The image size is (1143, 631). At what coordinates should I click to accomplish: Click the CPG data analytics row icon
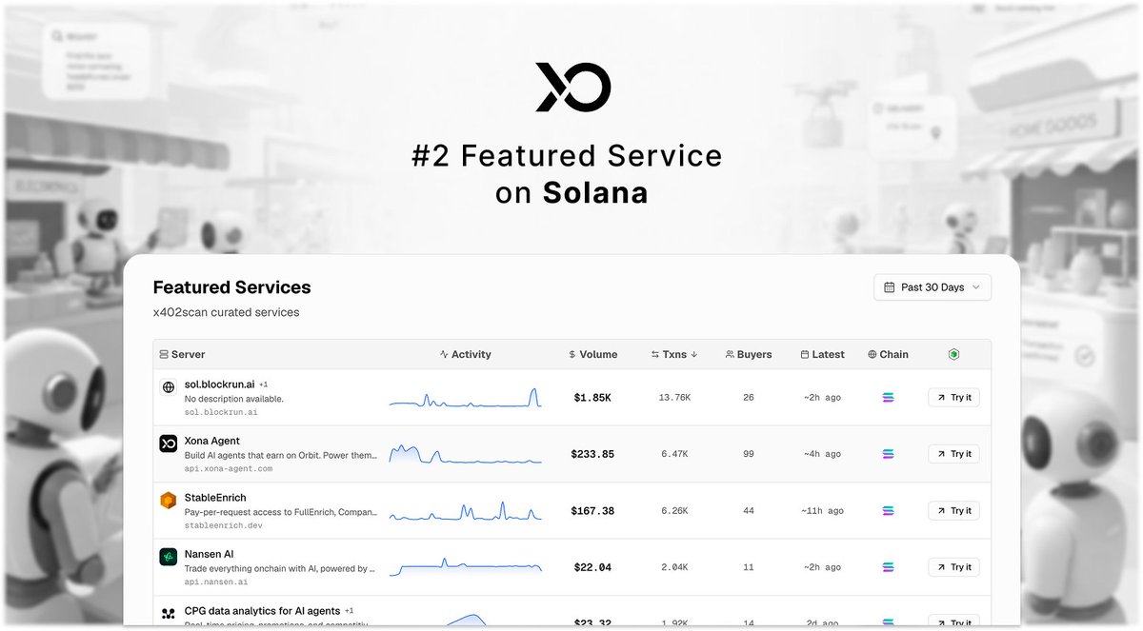169,614
